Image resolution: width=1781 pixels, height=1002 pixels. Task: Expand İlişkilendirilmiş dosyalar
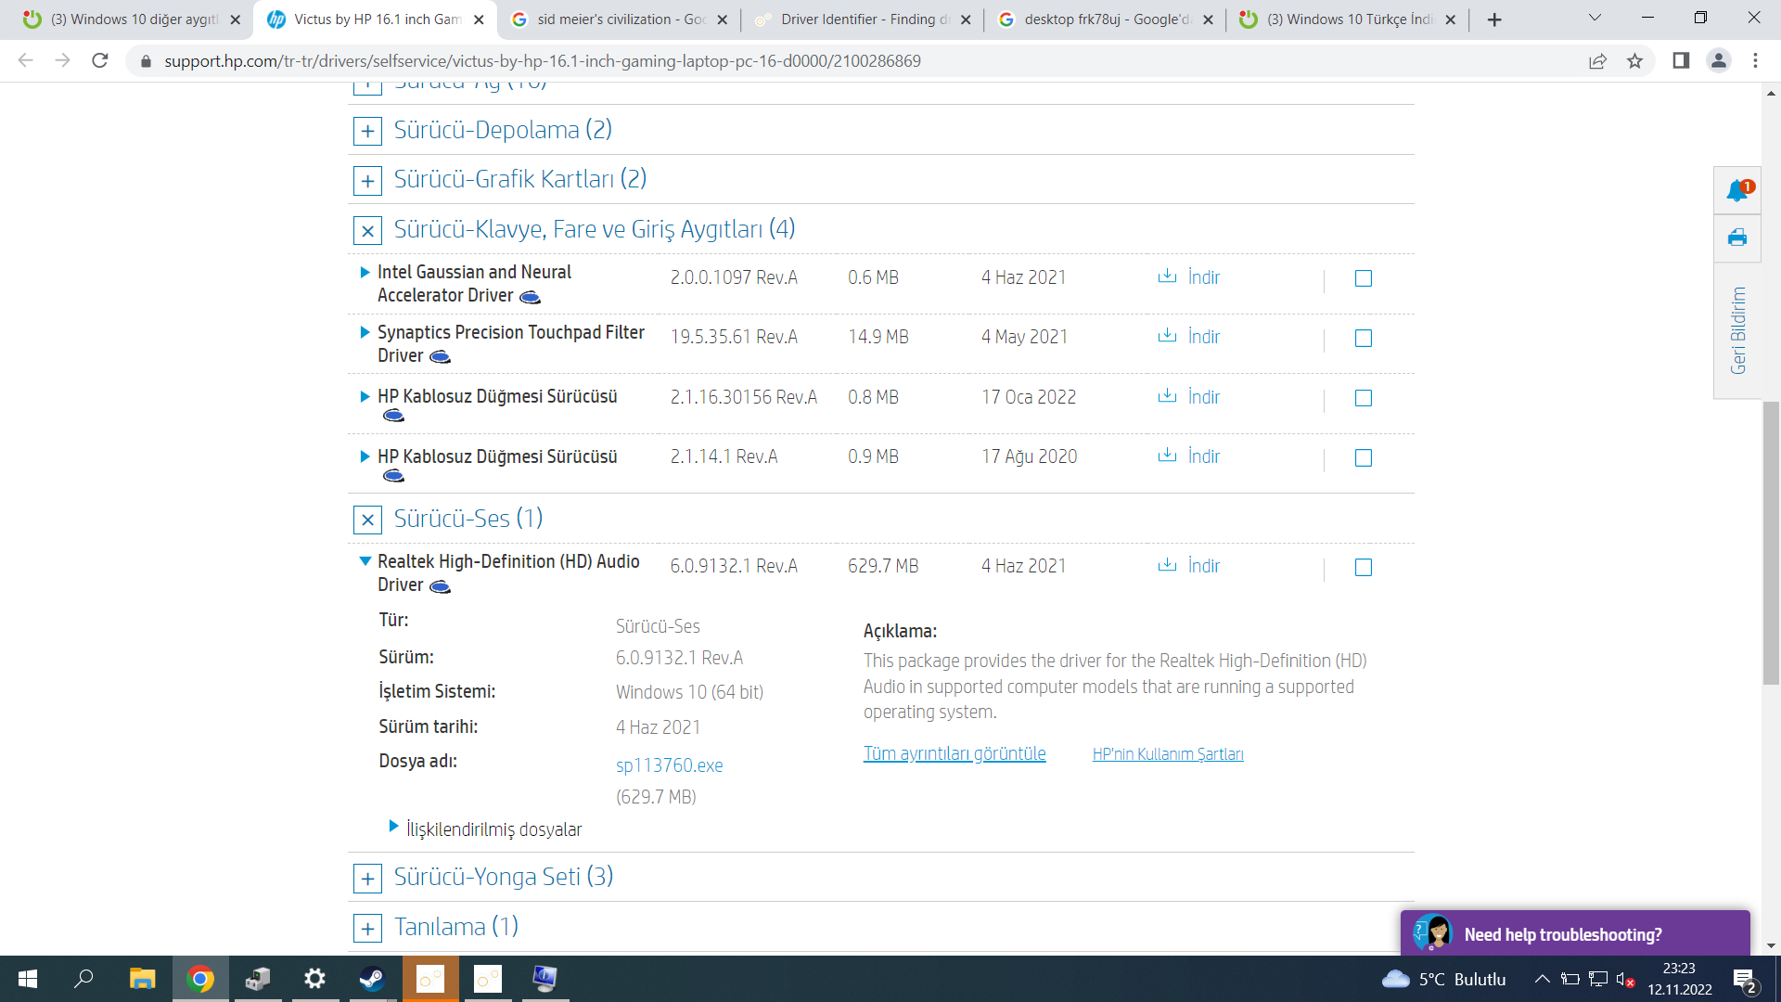[493, 829]
